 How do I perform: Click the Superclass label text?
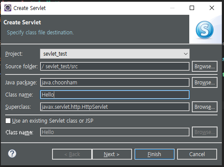[18, 107]
